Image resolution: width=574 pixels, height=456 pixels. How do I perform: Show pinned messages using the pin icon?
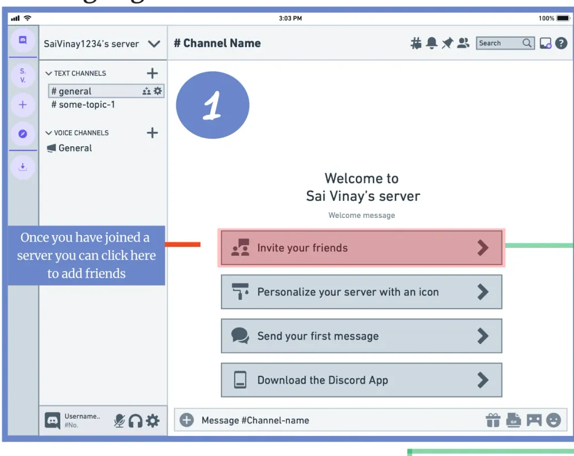tap(447, 43)
